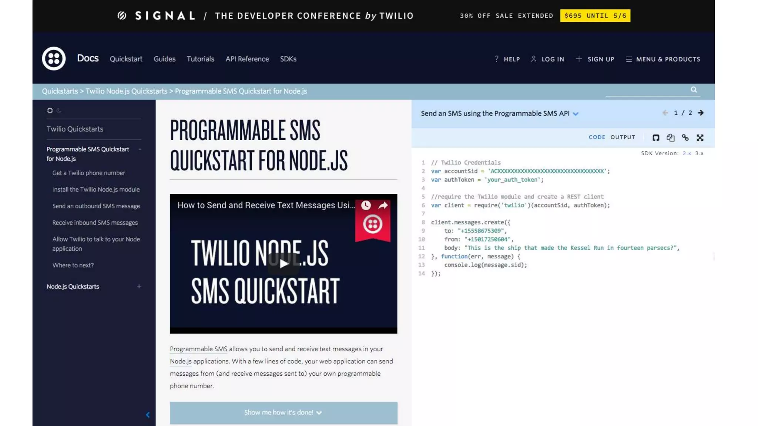
Task: Copy the code sample to clipboard
Action: tap(670, 138)
